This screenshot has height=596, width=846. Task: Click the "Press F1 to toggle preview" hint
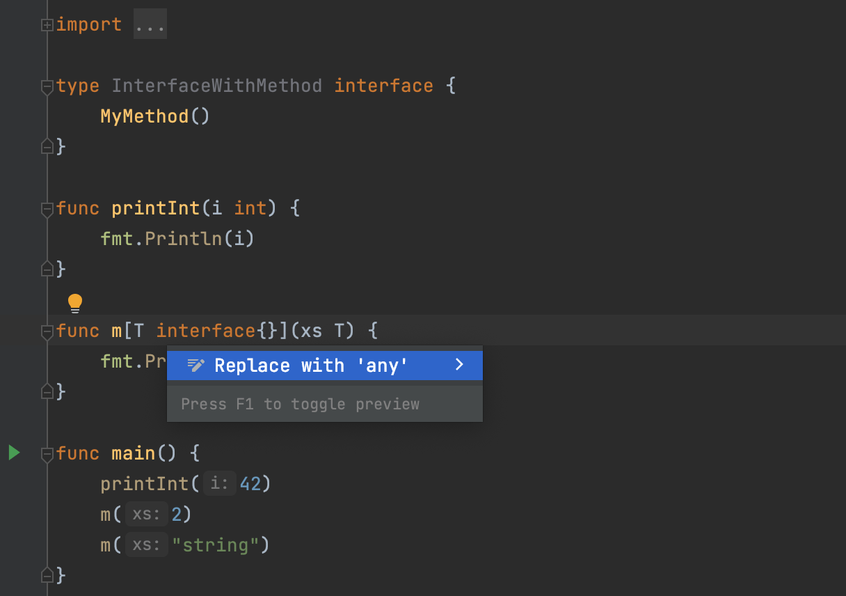point(300,405)
